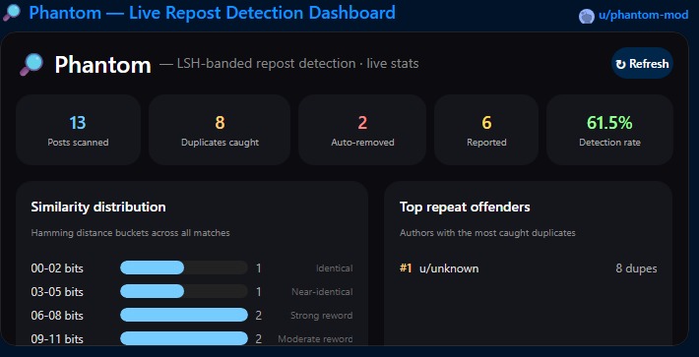Click the 06-08 bits row label
Screen dimensions: 699x357
tap(57, 316)
